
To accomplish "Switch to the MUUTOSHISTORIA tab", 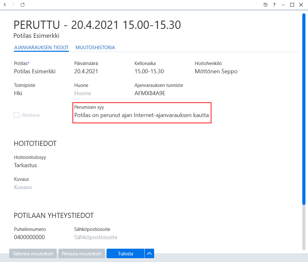I will pos(95,48).
